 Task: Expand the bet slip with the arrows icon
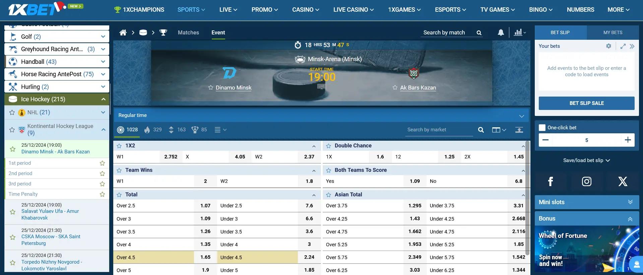click(x=623, y=46)
